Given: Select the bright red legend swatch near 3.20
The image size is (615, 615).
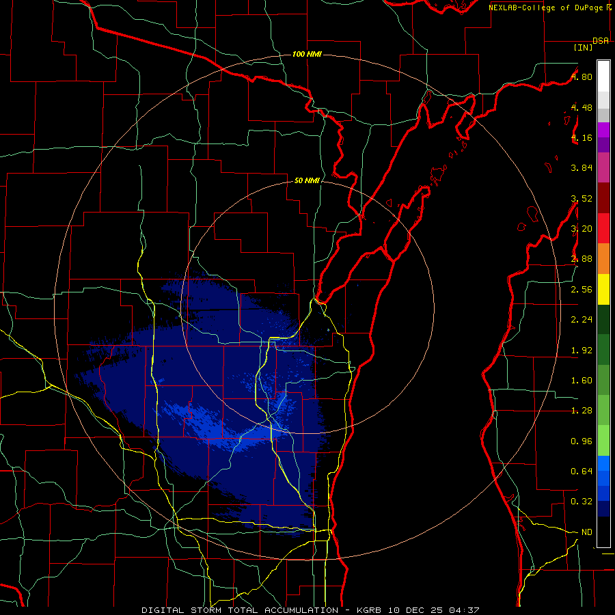Looking at the screenshot, I should (x=603, y=229).
